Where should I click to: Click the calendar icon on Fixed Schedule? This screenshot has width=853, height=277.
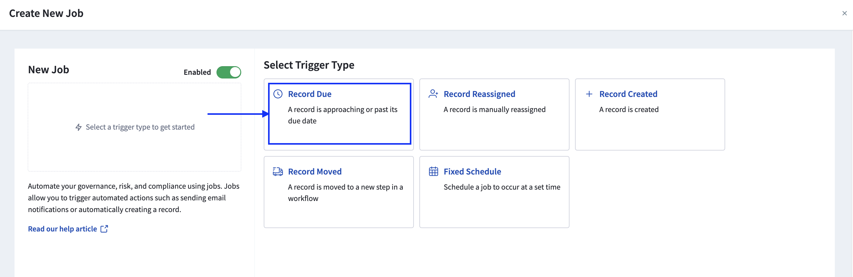tap(433, 172)
